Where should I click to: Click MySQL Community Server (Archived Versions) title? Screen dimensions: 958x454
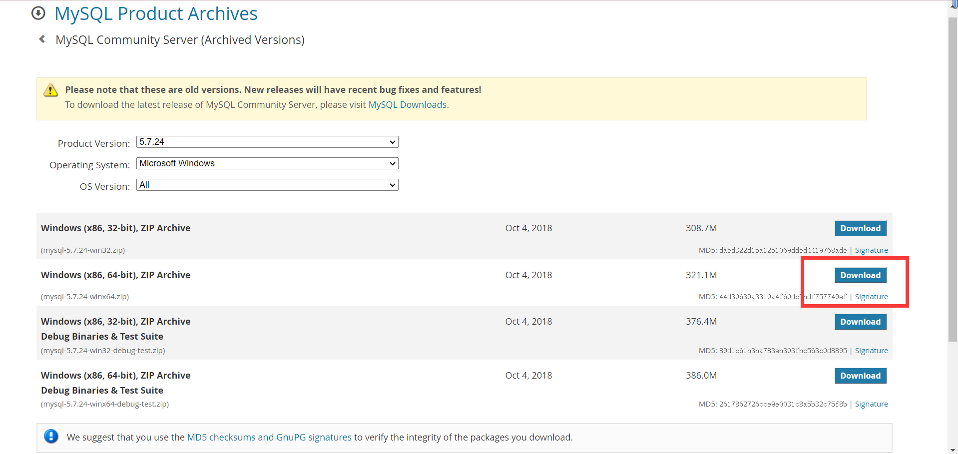(180, 39)
